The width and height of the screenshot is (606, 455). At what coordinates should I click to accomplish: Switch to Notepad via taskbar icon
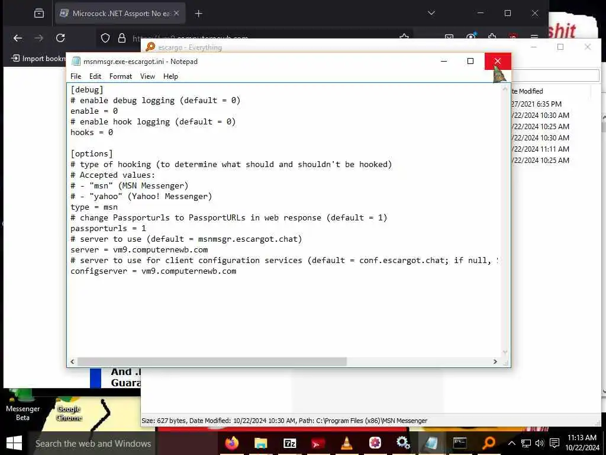431,443
